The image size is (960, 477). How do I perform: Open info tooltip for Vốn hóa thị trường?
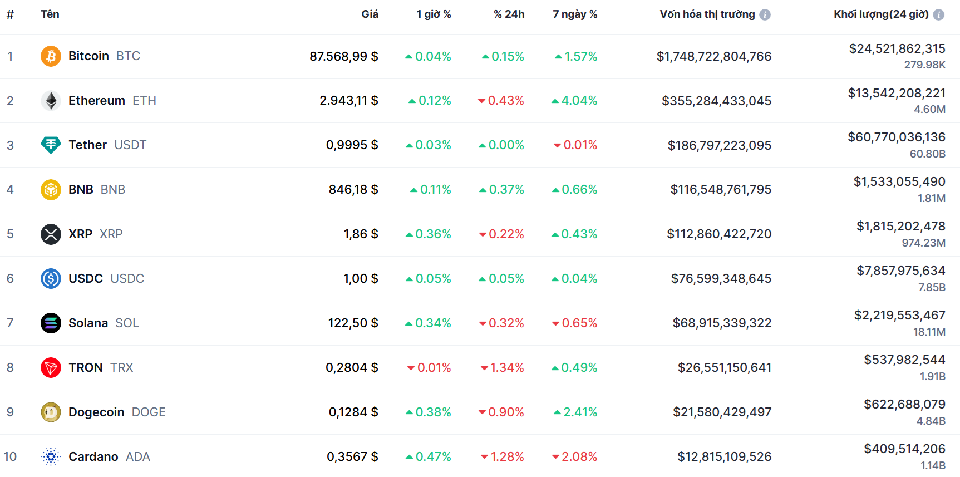765,15
